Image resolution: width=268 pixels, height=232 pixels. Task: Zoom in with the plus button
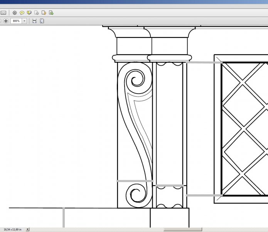click(x=6, y=21)
